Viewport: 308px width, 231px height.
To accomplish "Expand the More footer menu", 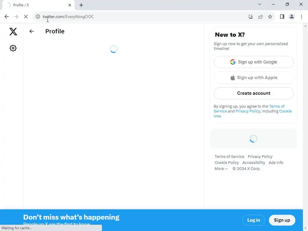I will [221, 168].
